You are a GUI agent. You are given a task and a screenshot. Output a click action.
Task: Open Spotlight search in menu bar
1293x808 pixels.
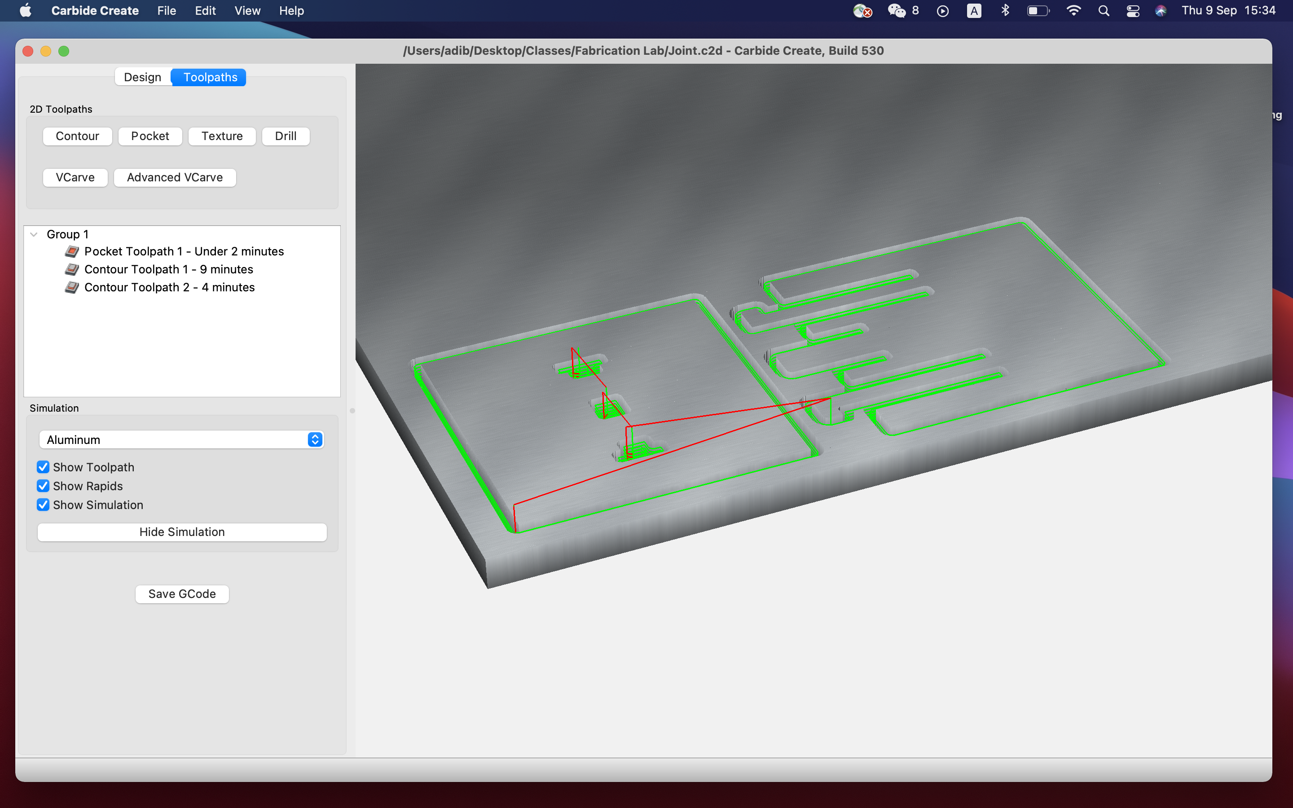[x=1104, y=11]
